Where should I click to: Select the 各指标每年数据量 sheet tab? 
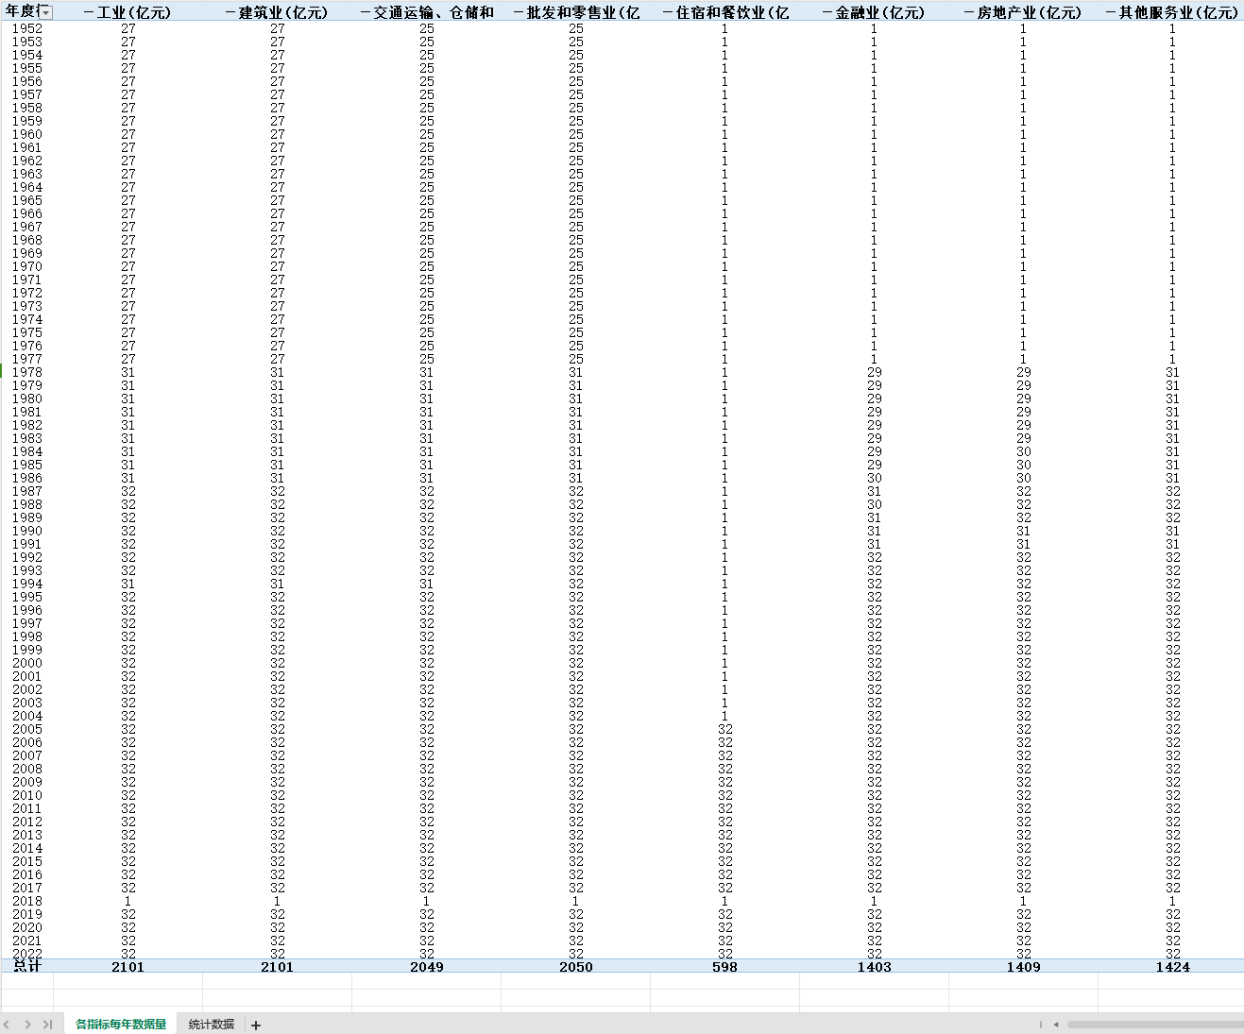[121, 1025]
